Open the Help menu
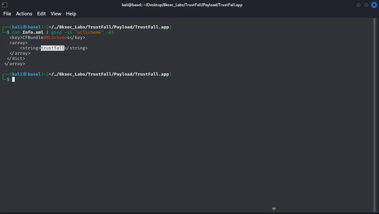379x214 pixels. click(x=71, y=14)
